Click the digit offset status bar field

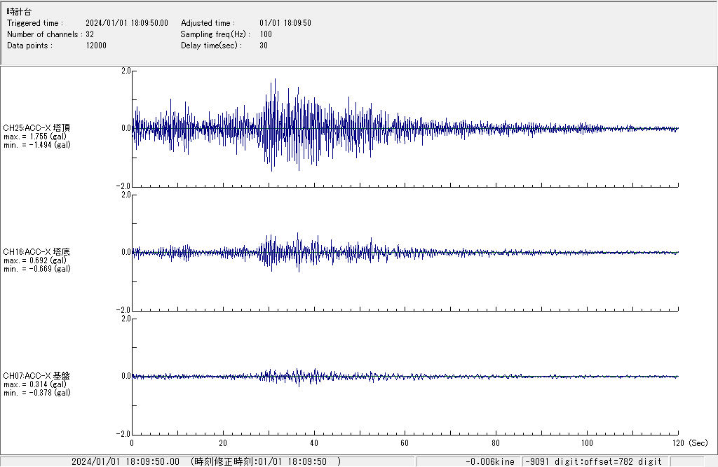click(594, 461)
